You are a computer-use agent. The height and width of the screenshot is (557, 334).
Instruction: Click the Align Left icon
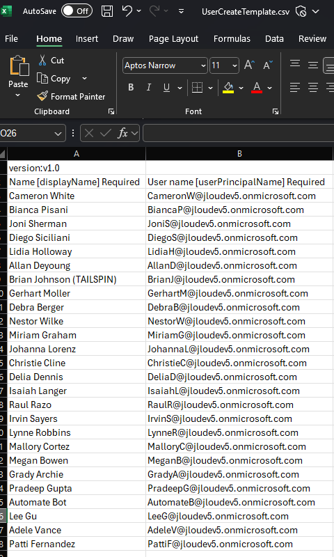click(295, 88)
